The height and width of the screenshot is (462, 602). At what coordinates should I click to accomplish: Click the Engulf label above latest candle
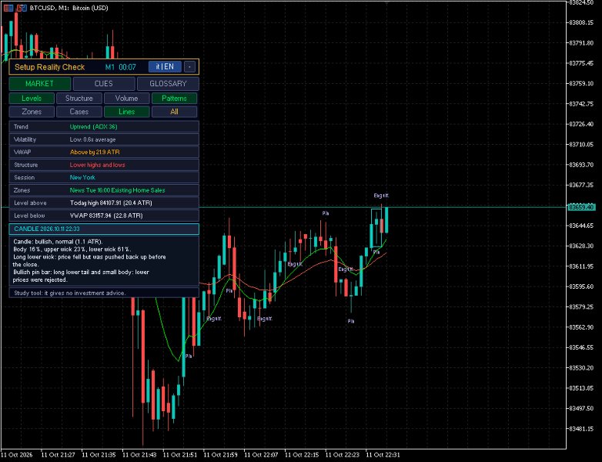click(x=381, y=196)
